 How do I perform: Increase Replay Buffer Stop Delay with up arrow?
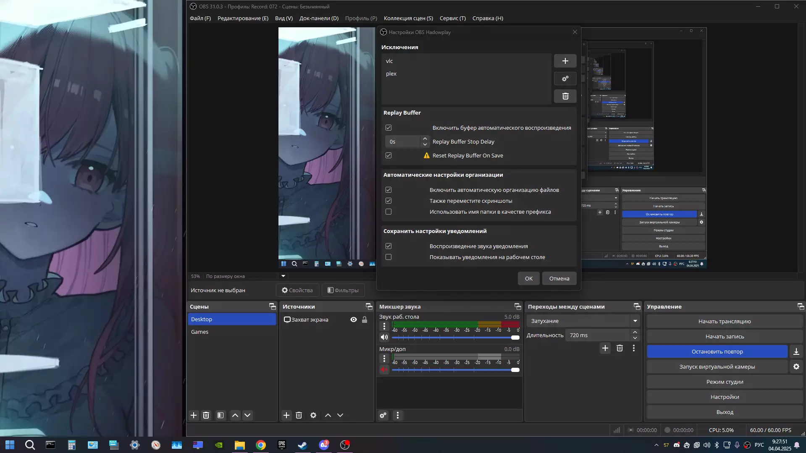(x=425, y=139)
